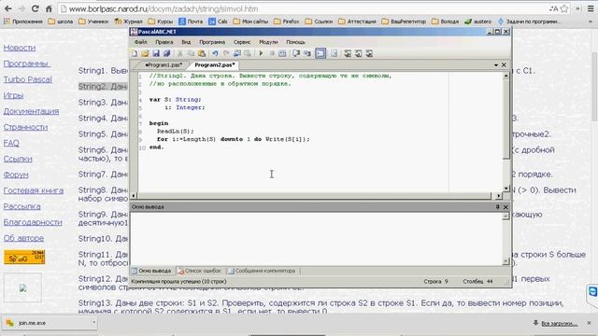598x336 pixels.
Task: Create a new file in PascalABC.NET toolbar
Action: (135, 54)
